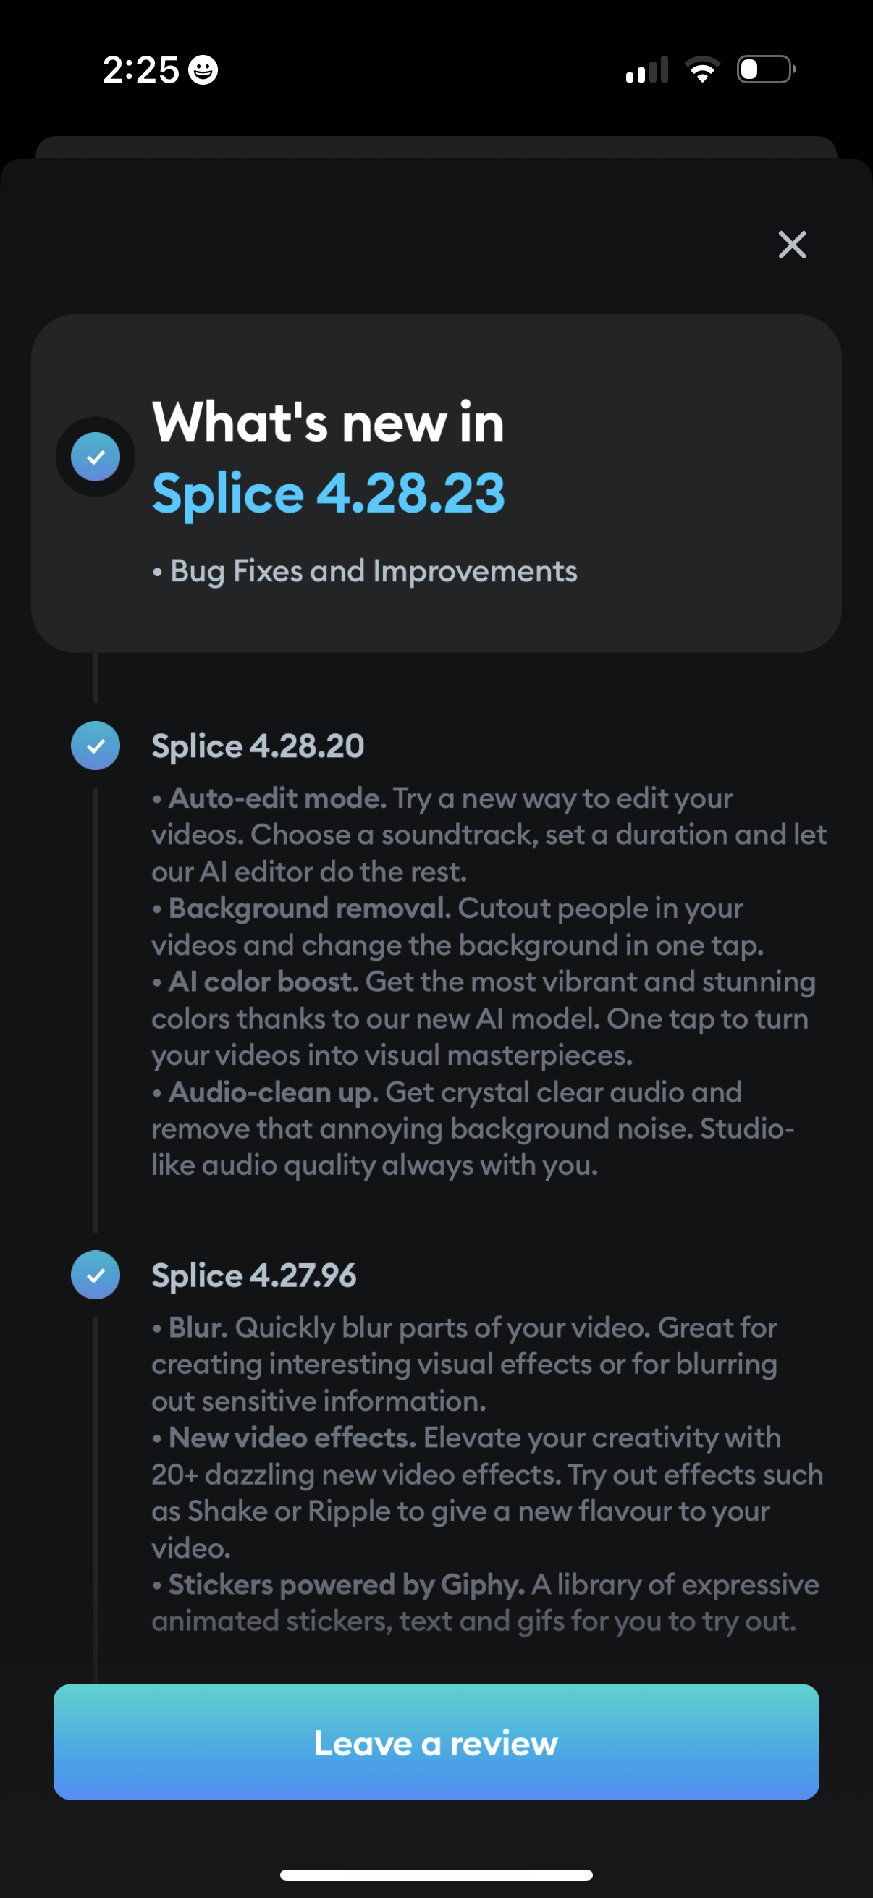Select the Splice 4.28.23 version heading
This screenshot has width=873, height=1898.
tap(328, 494)
